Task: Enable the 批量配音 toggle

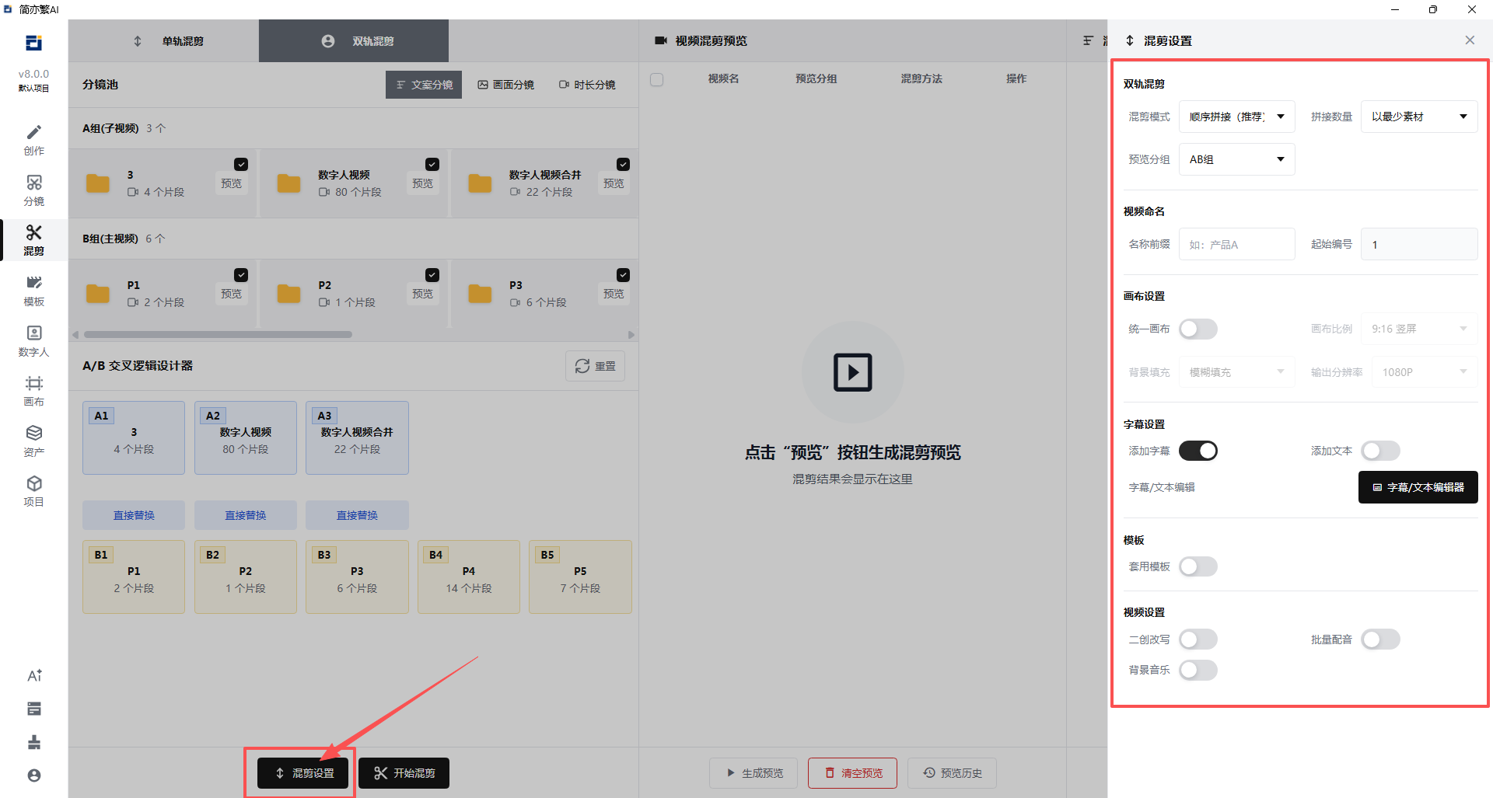Action: point(1380,639)
